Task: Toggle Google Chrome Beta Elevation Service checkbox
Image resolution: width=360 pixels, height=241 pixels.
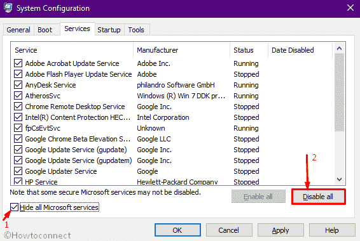Action: pyautogui.click(x=18, y=138)
